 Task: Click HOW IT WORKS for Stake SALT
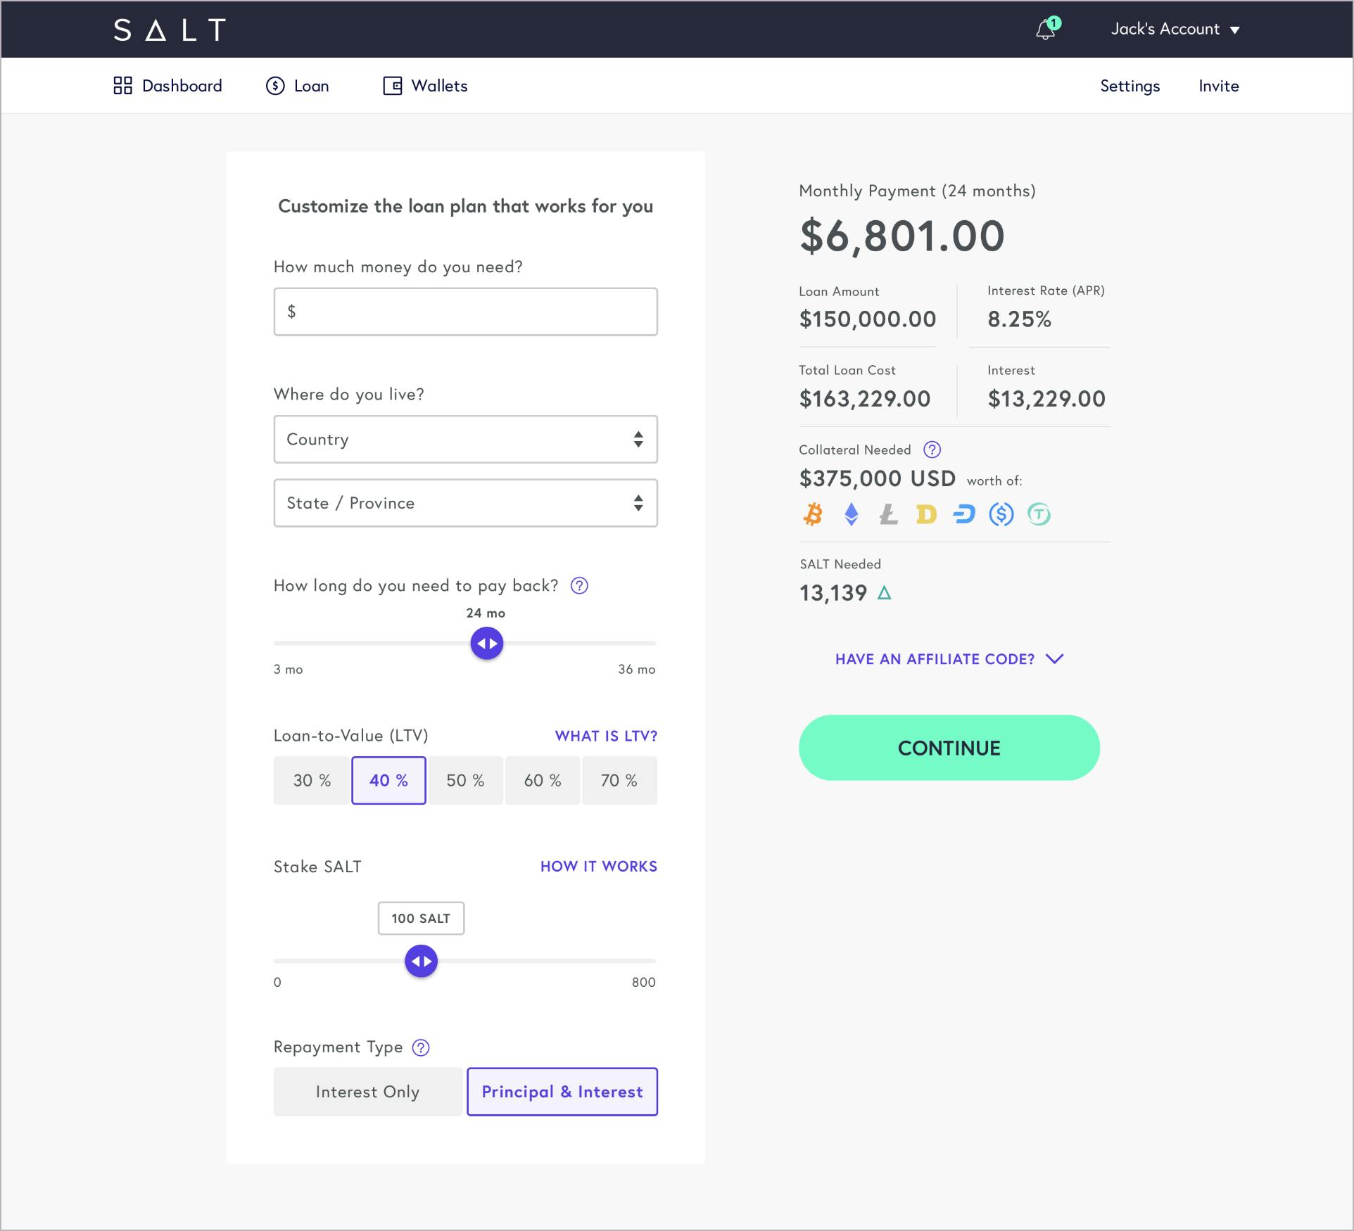click(599, 865)
